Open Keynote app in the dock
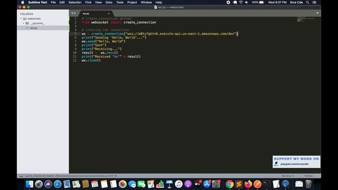The height and width of the screenshot is (190, 338). coord(170,184)
